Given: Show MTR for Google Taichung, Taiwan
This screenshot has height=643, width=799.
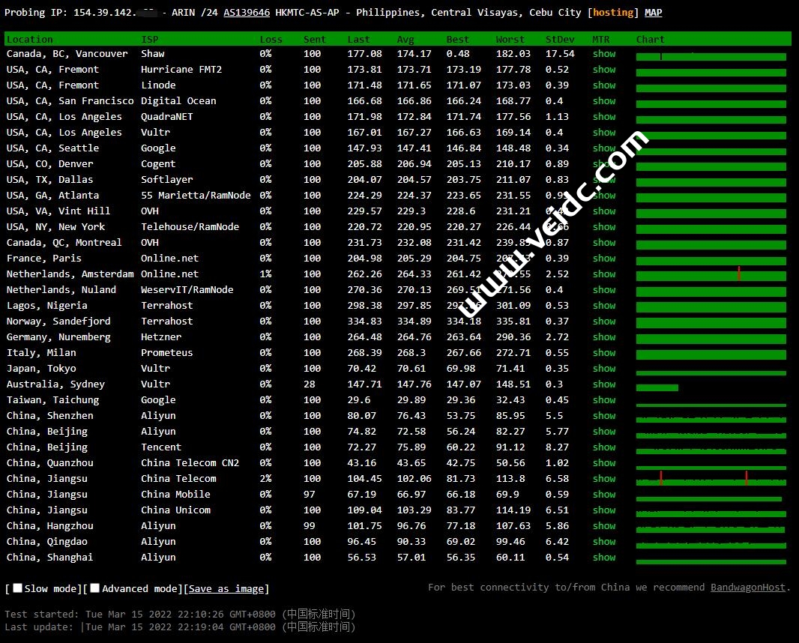Looking at the screenshot, I should [x=604, y=400].
